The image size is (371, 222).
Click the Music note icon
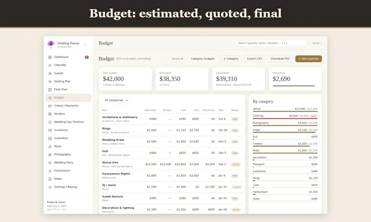pyautogui.click(x=50, y=146)
